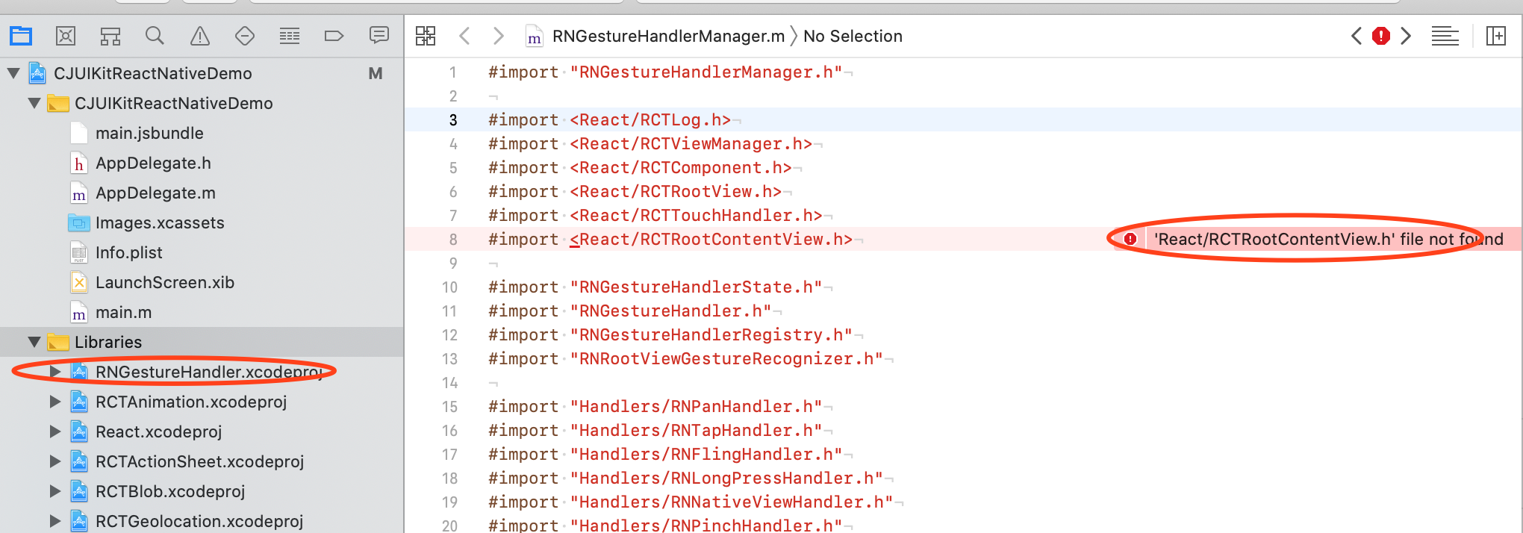Show the Breakpoint navigator
Screen dimensions: 1523x533
pyautogui.click(x=334, y=35)
